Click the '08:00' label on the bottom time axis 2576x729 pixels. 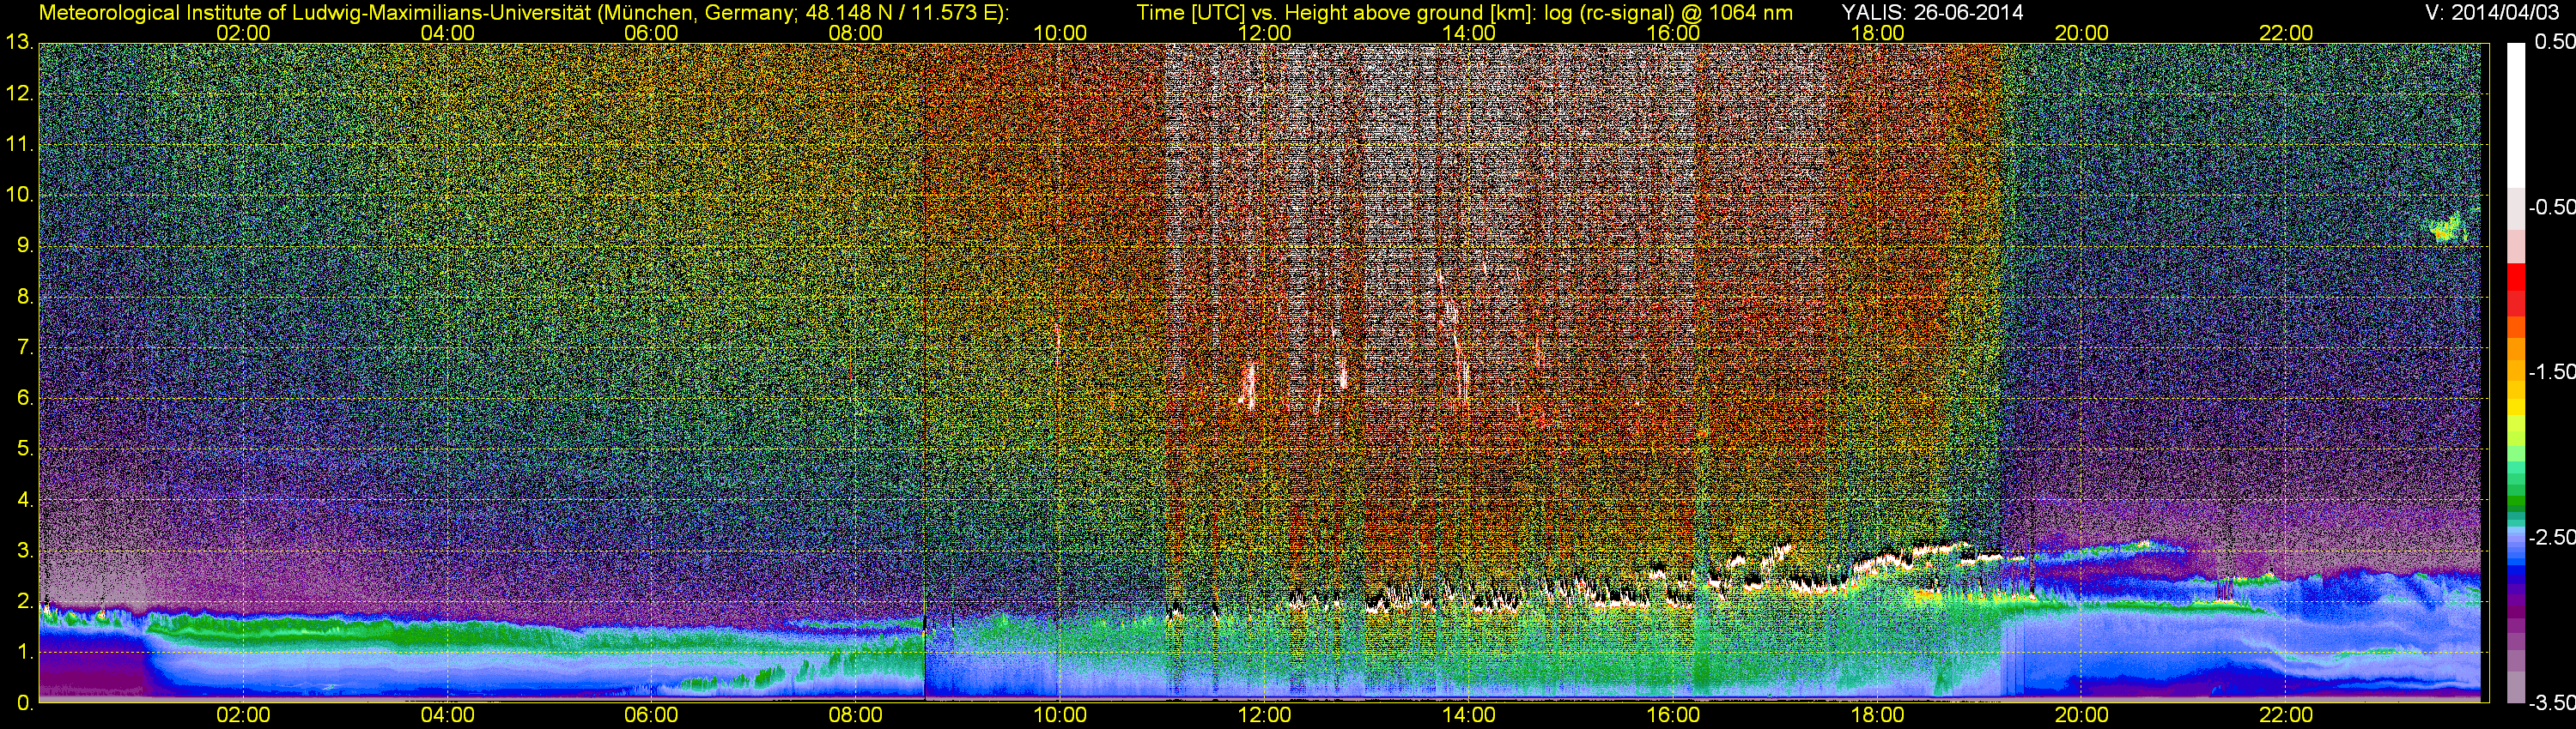tap(856, 715)
